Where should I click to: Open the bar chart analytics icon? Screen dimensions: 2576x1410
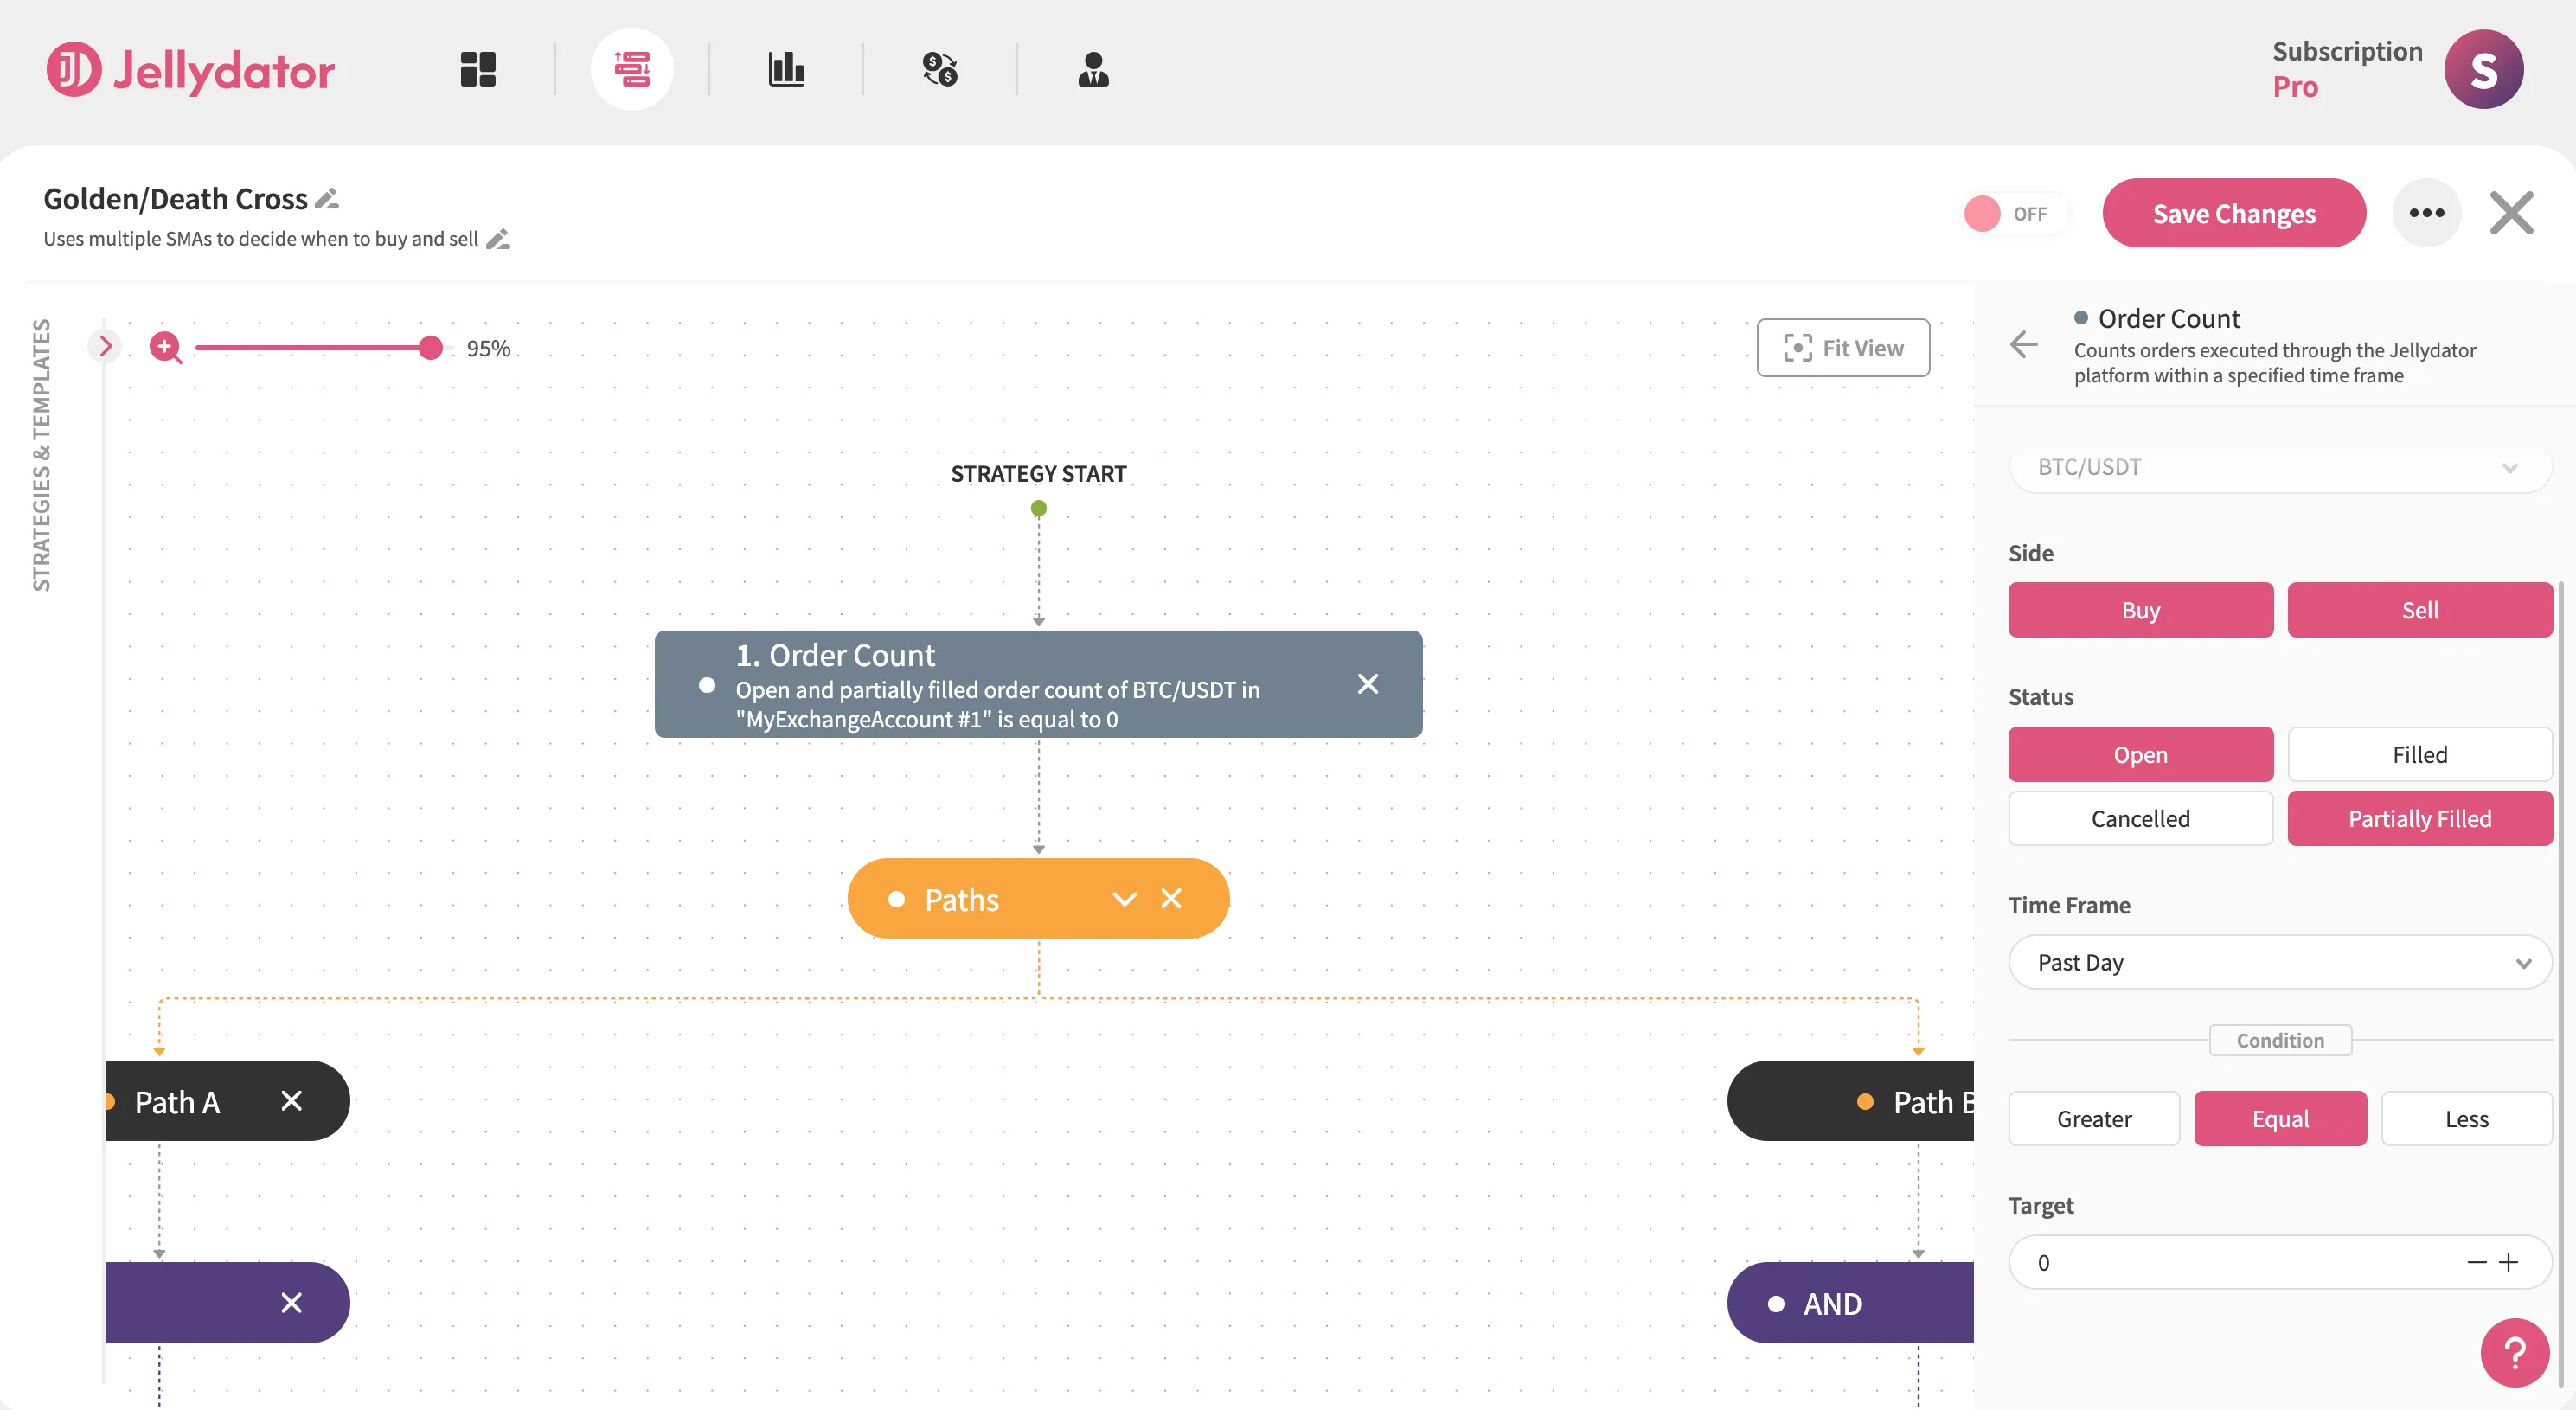coord(786,69)
